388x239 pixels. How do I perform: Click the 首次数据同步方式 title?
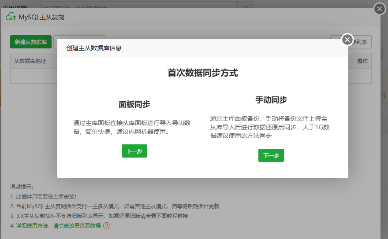pos(203,73)
